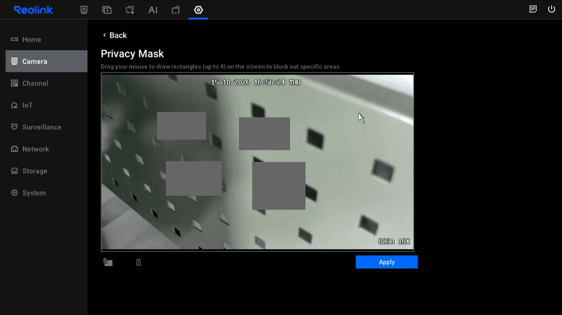562x315 pixels.
Task: Go Back from Privacy Mask page
Action: [115, 35]
